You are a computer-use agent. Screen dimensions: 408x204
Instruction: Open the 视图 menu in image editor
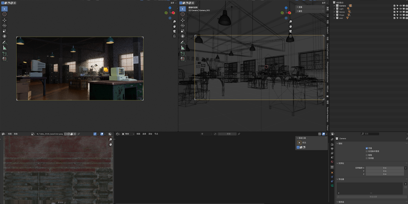10,134
